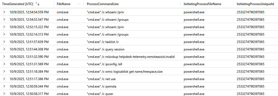Click the unique ID in the ipconfig row

(251, 64)
